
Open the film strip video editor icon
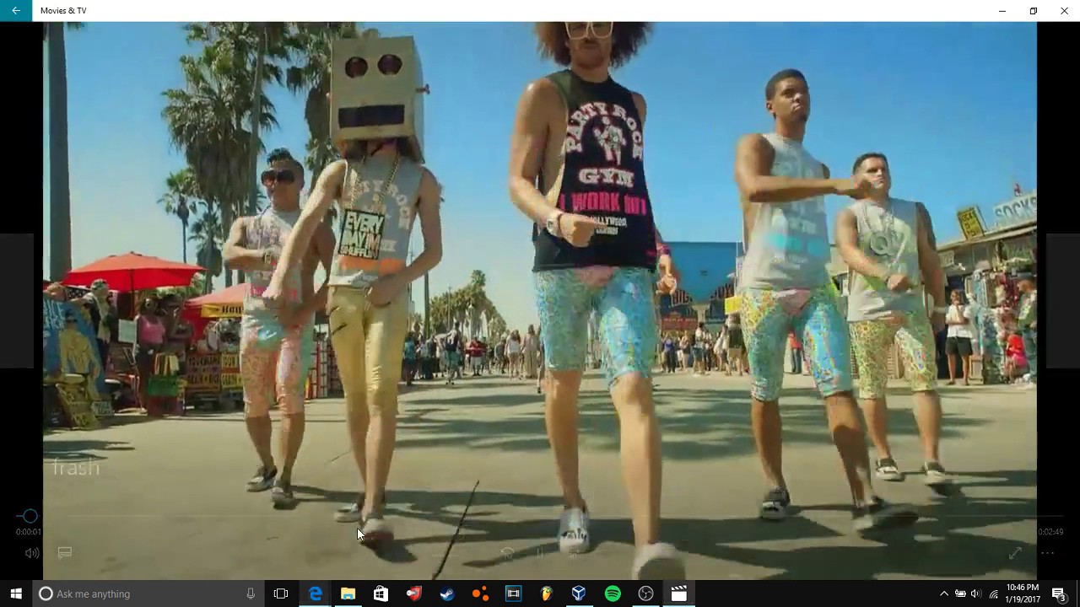coord(513,594)
